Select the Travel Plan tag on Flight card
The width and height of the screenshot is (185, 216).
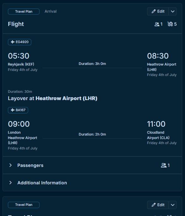(24, 12)
